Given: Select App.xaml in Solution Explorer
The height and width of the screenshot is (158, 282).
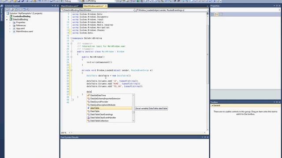Looking at the screenshot, I should coord(20,28).
